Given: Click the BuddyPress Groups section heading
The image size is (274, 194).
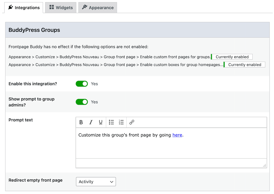Looking at the screenshot, I should (x=34, y=30).
